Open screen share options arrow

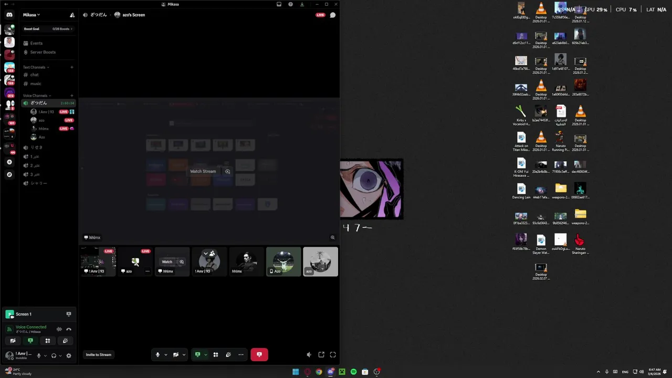click(x=206, y=355)
